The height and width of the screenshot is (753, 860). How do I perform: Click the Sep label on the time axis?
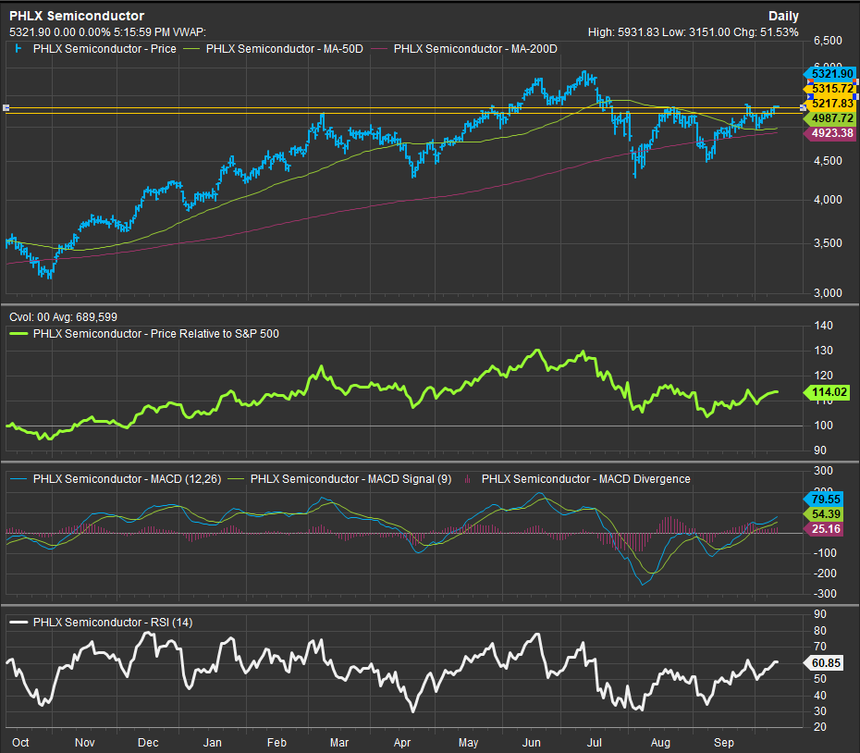click(x=724, y=743)
